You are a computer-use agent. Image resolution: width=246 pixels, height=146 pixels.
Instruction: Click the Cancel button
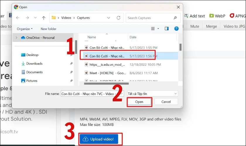[x=166, y=102]
